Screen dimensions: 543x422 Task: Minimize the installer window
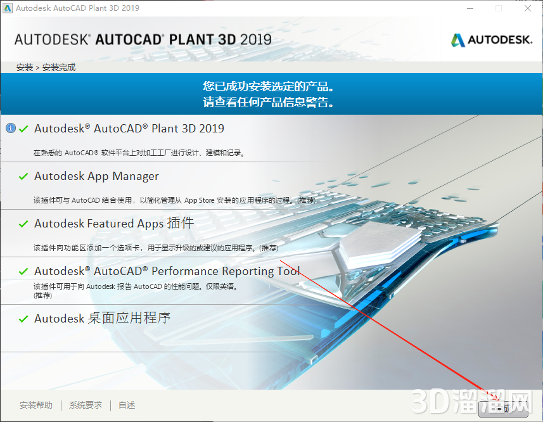(x=470, y=8)
